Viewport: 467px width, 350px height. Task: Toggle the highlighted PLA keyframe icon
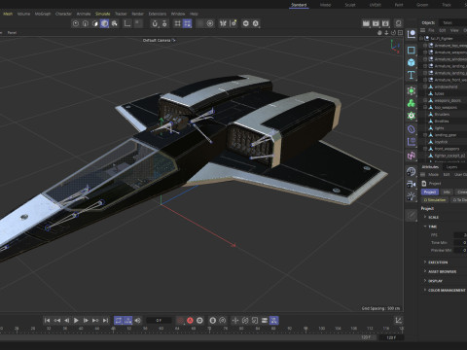click(274, 320)
